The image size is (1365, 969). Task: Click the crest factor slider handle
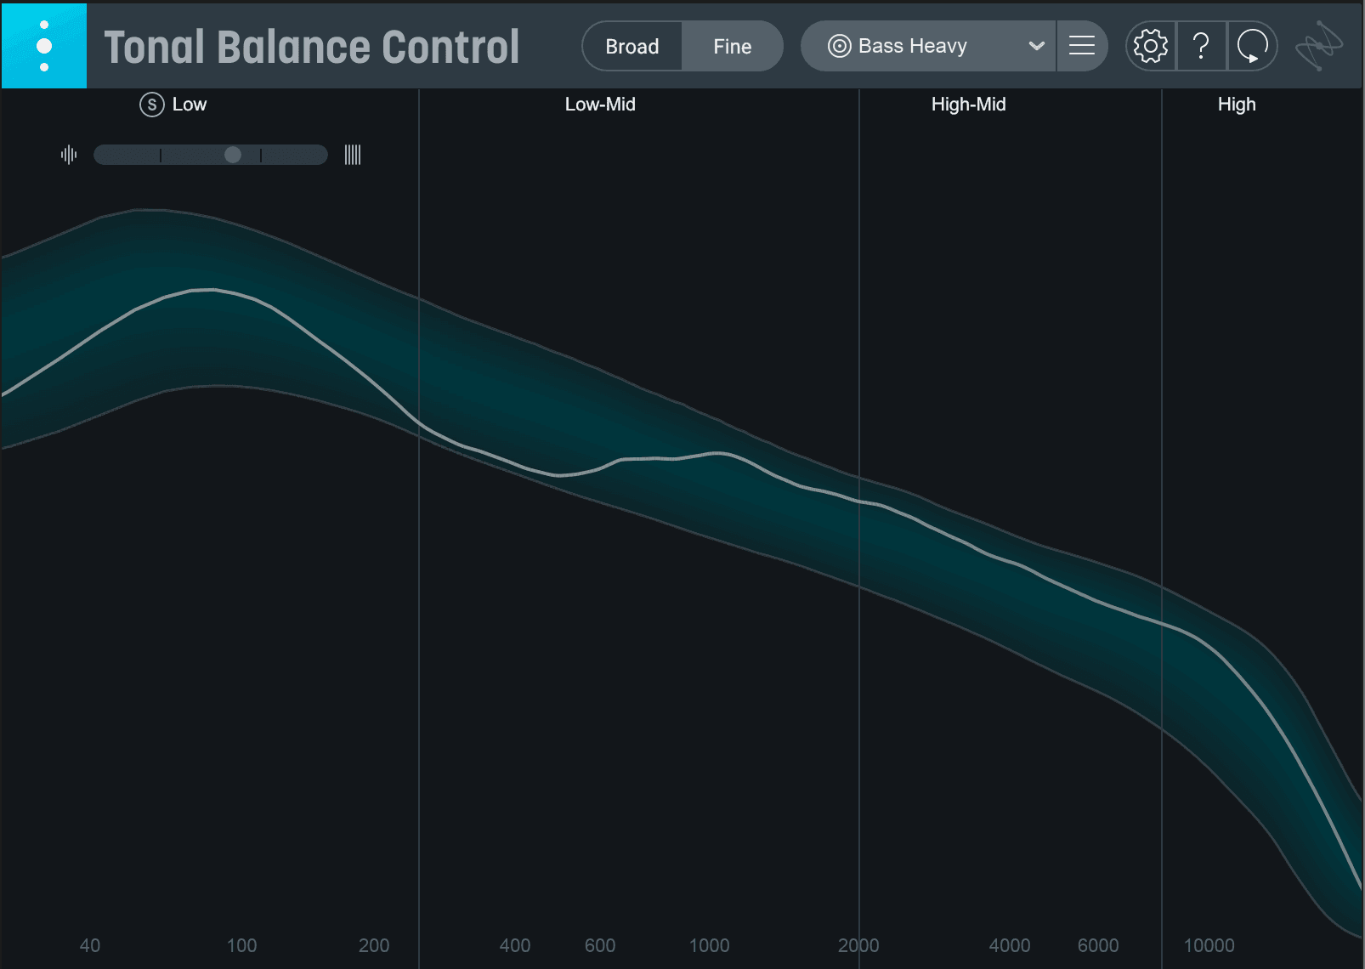tap(232, 155)
